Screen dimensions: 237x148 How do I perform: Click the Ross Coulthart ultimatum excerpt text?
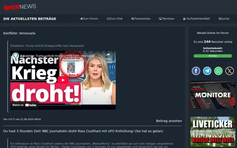point(92,145)
